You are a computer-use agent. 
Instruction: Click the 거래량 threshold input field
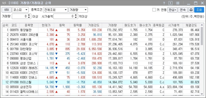[20, 16]
